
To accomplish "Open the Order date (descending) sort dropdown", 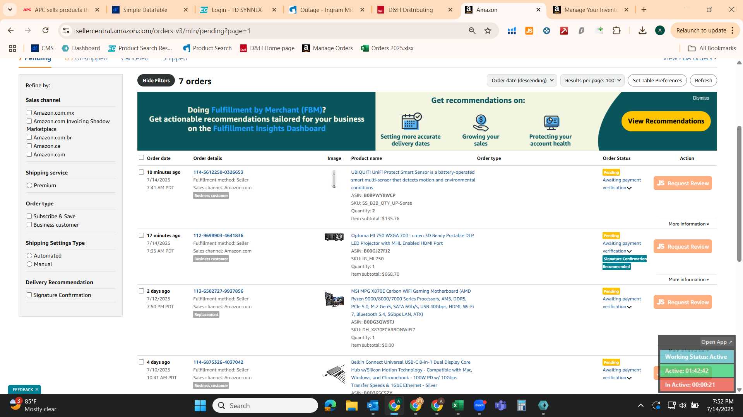I will (522, 80).
